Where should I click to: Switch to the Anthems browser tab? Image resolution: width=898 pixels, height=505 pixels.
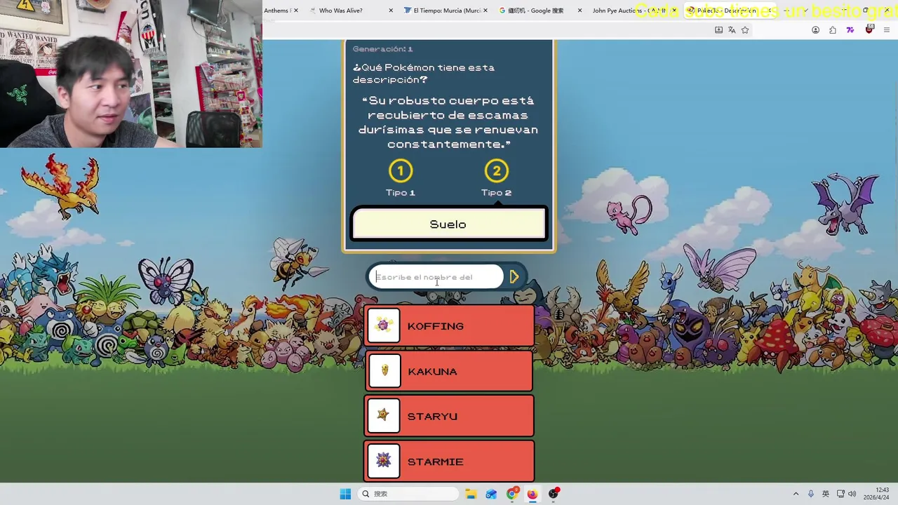(x=276, y=11)
